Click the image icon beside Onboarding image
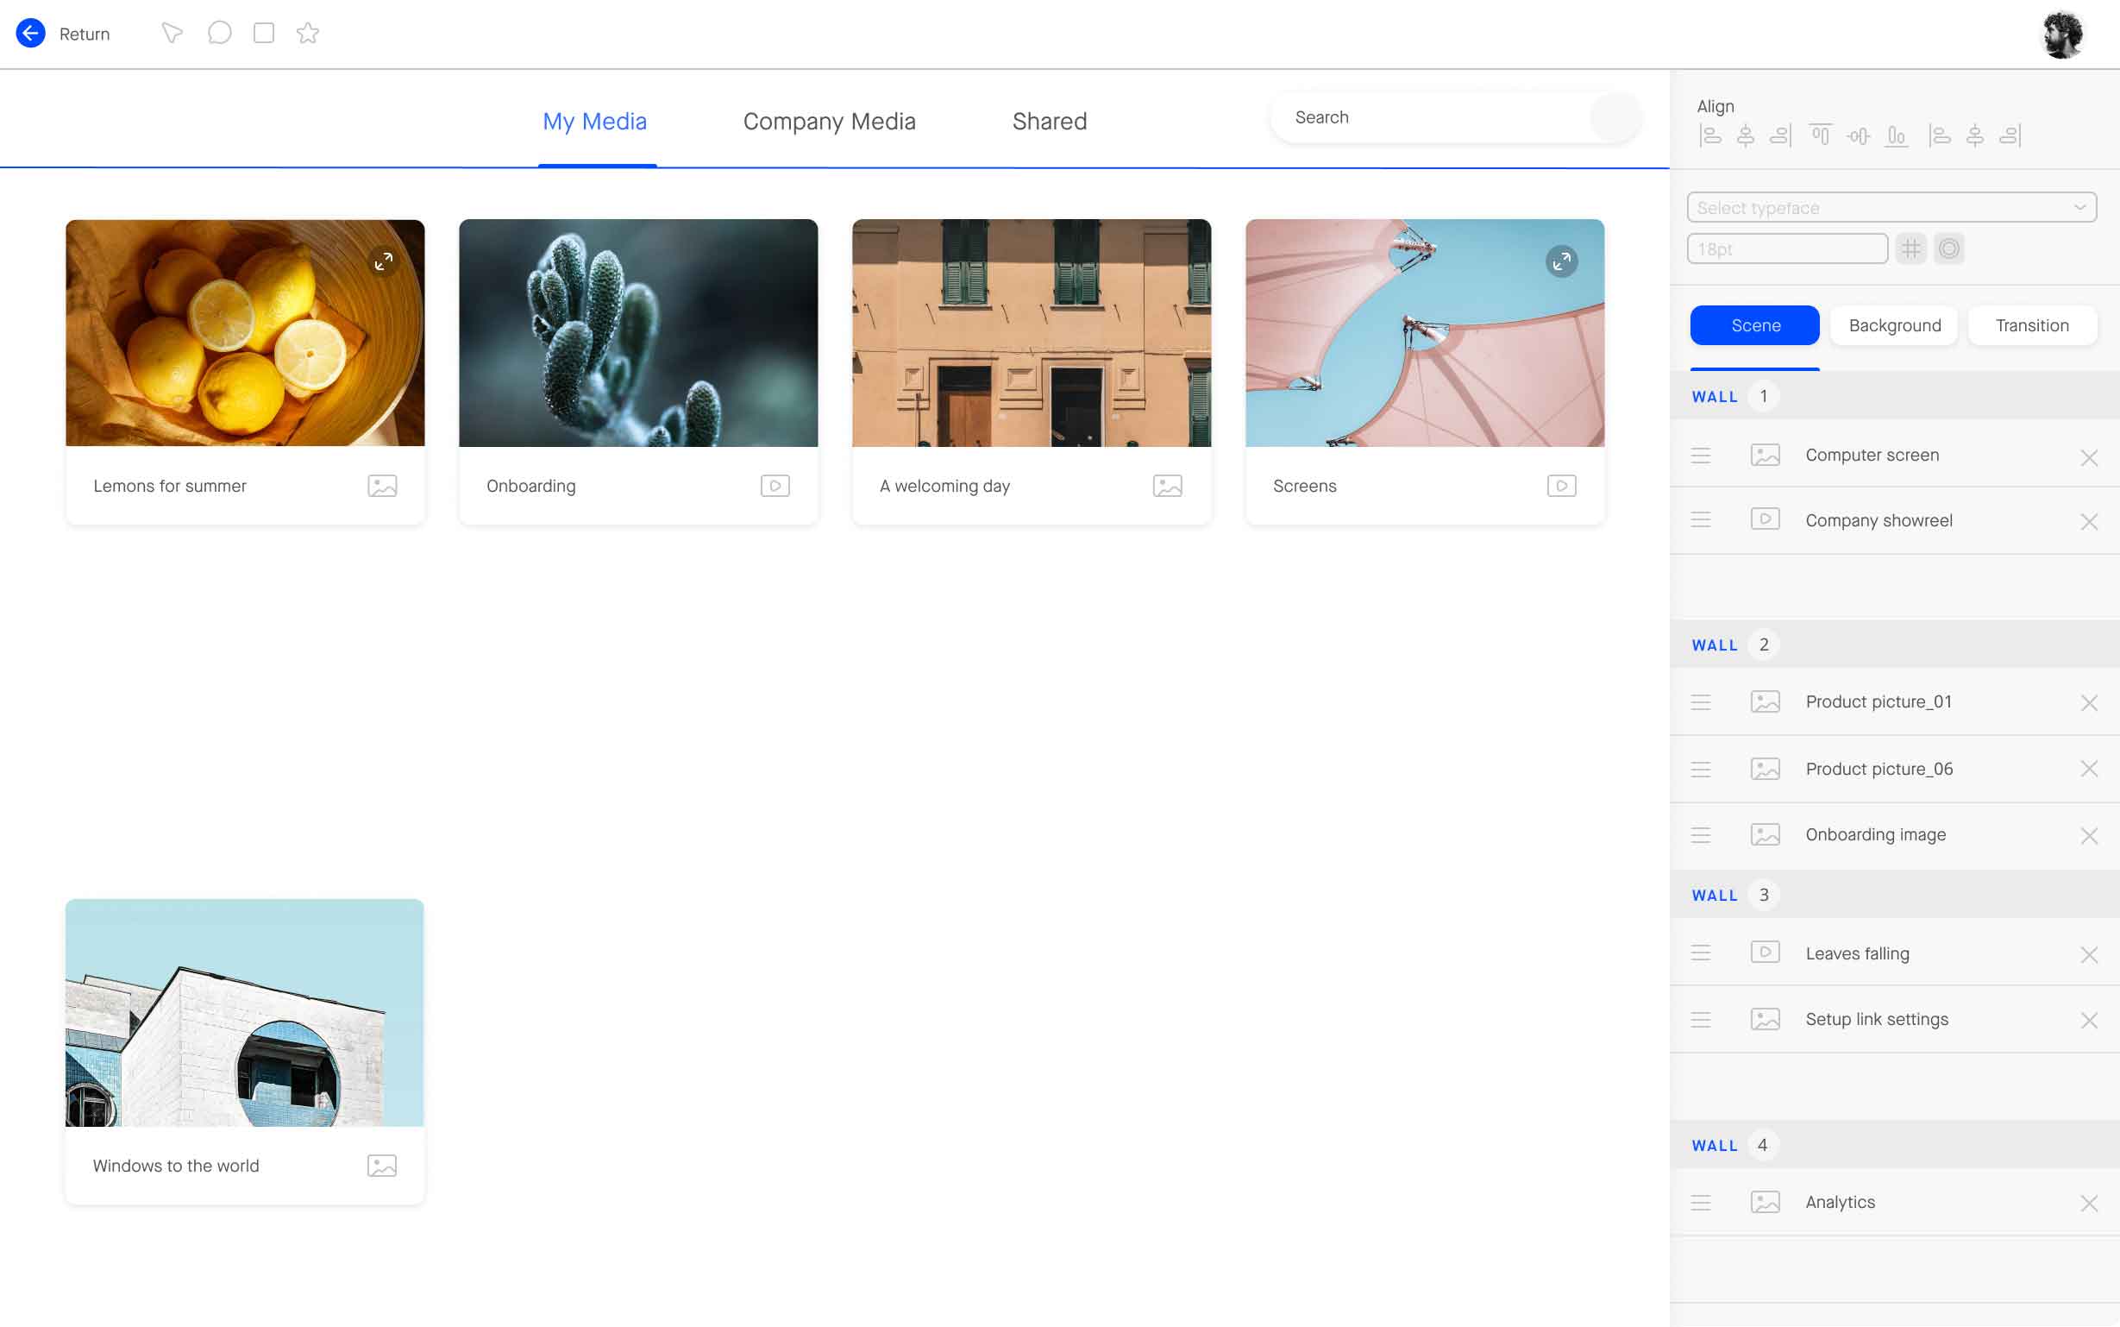Image resolution: width=2120 pixels, height=1327 pixels. point(1765,834)
